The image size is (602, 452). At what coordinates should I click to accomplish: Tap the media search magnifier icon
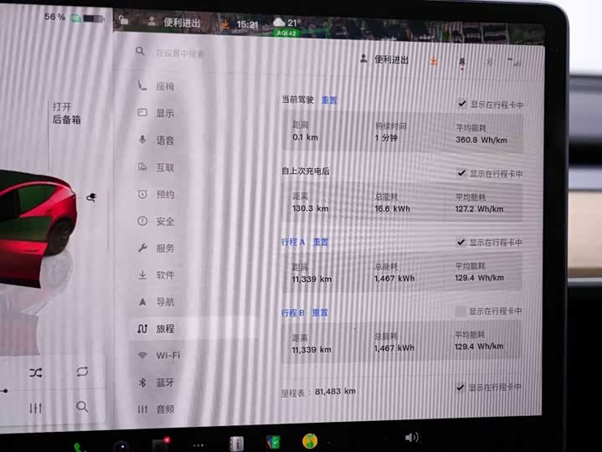[82, 406]
